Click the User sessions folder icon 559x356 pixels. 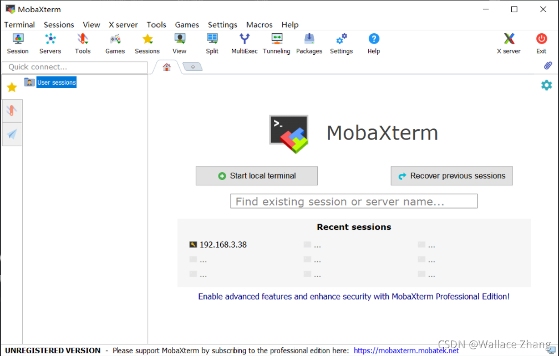click(x=29, y=82)
